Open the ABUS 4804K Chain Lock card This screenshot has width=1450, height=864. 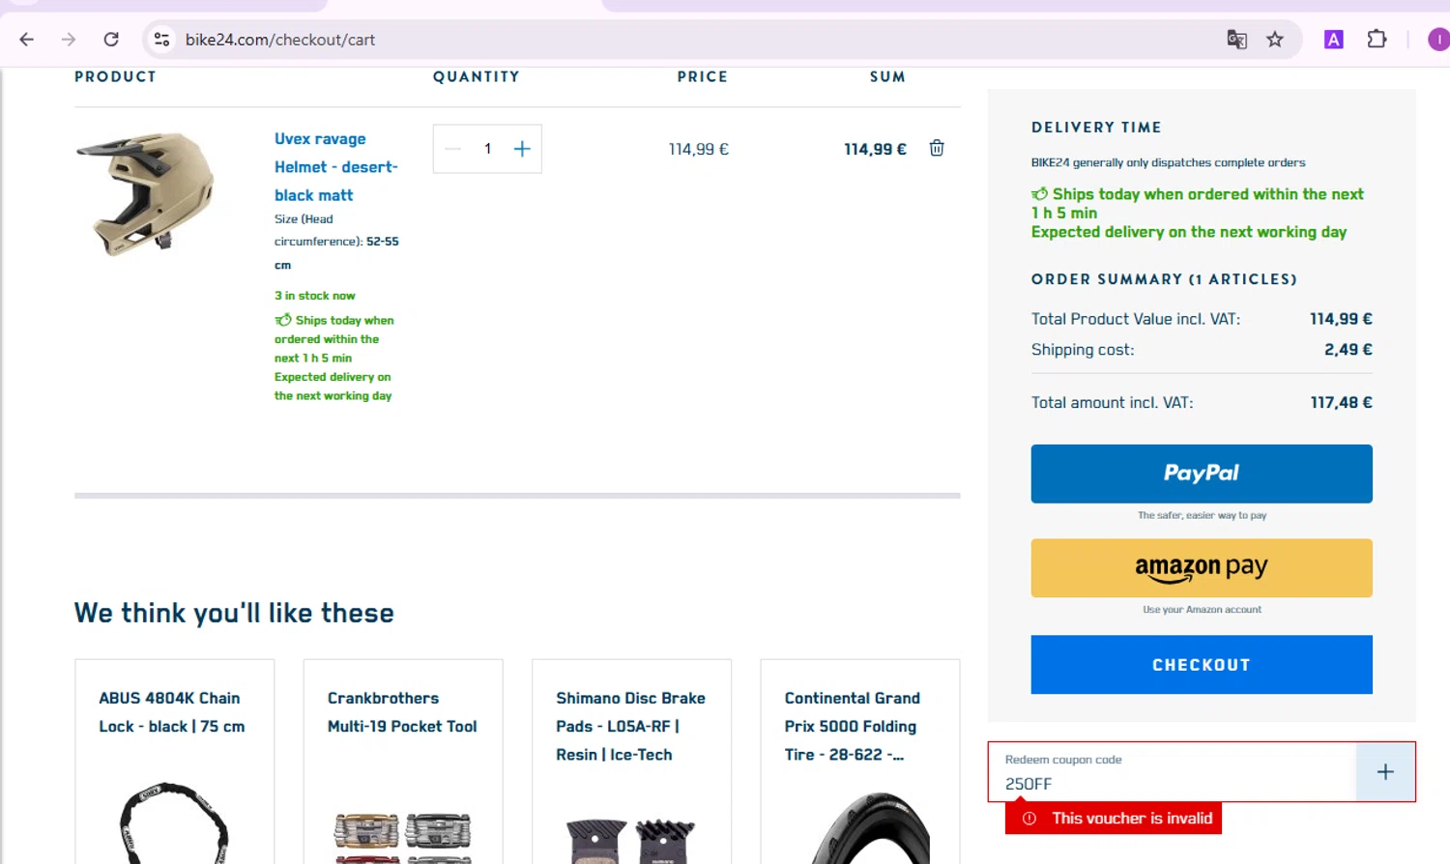pyautogui.click(x=175, y=762)
